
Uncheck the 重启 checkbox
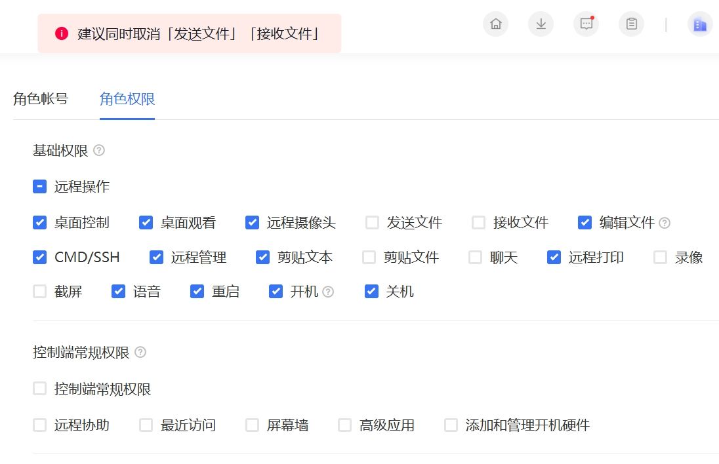pyautogui.click(x=197, y=292)
